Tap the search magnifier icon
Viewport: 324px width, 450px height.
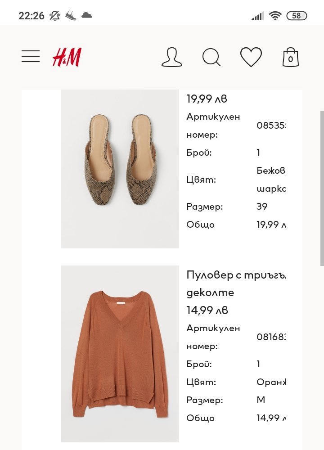click(x=211, y=57)
